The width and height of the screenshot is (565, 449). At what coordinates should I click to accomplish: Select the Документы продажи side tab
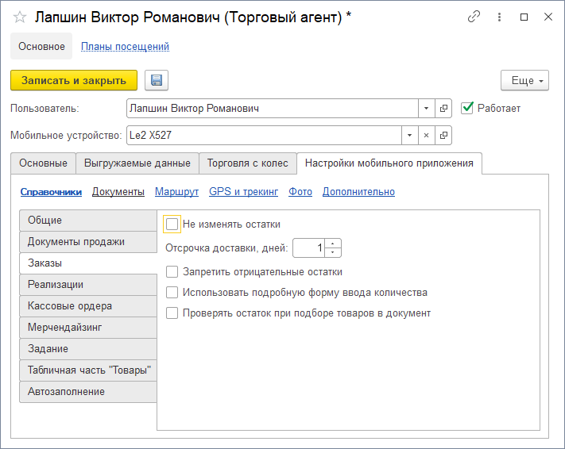click(88, 242)
